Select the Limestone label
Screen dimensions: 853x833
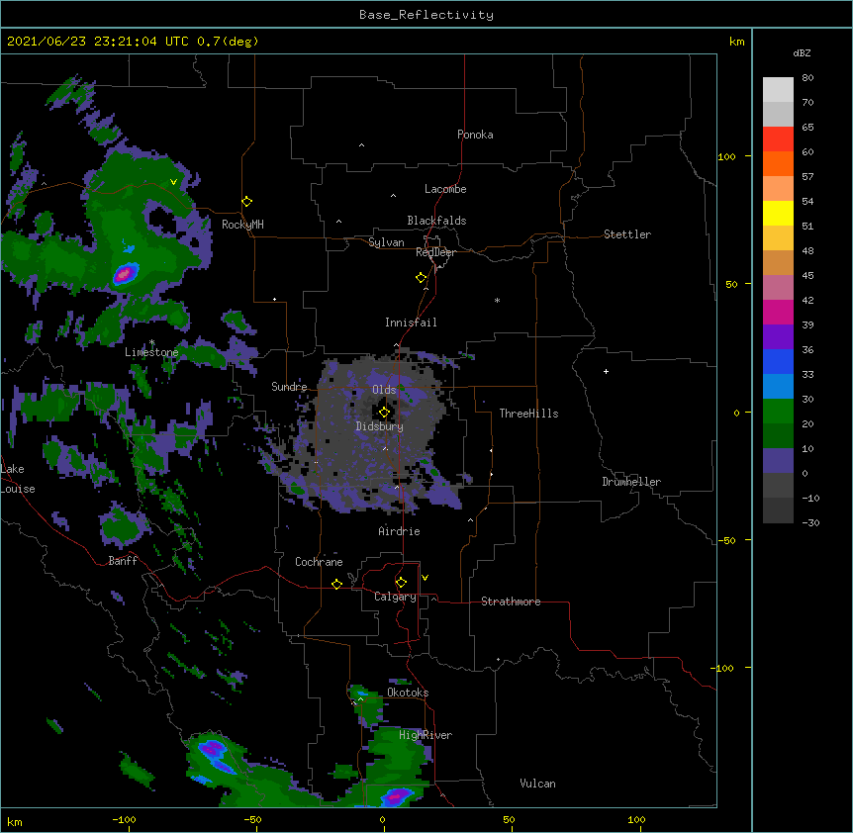(151, 352)
